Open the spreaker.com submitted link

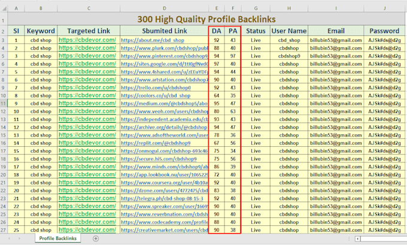pyautogui.click(x=165, y=206)
